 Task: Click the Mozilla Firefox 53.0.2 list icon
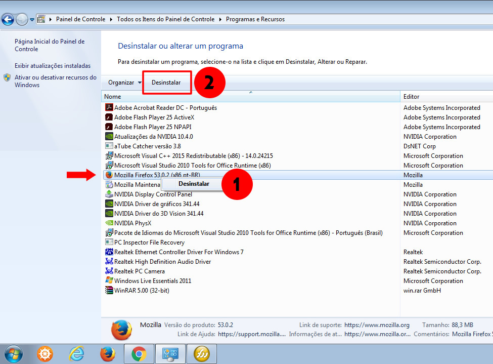[x=109, y=175]
